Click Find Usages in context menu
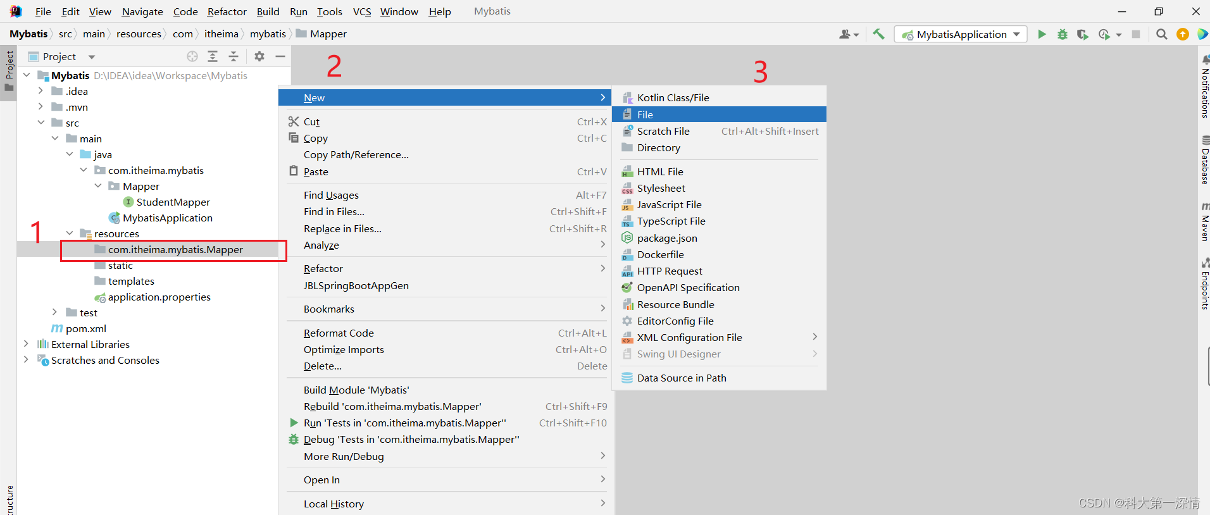The height and width of the screenshot is (515, 1210). (445, 195)
